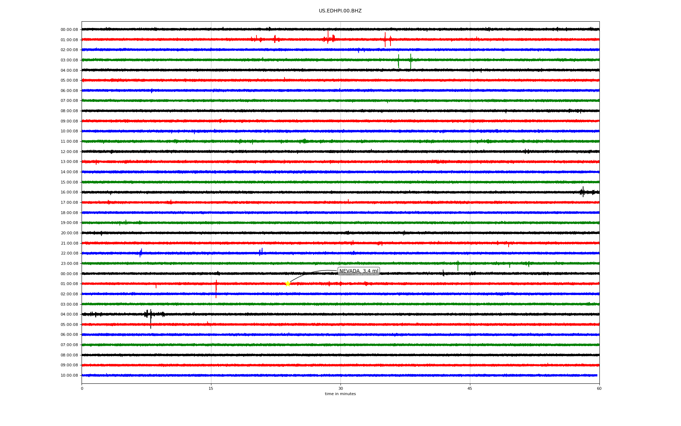Click the 'time in minutes' axis label
Viewport: 681px width, 426px height.
340,394
